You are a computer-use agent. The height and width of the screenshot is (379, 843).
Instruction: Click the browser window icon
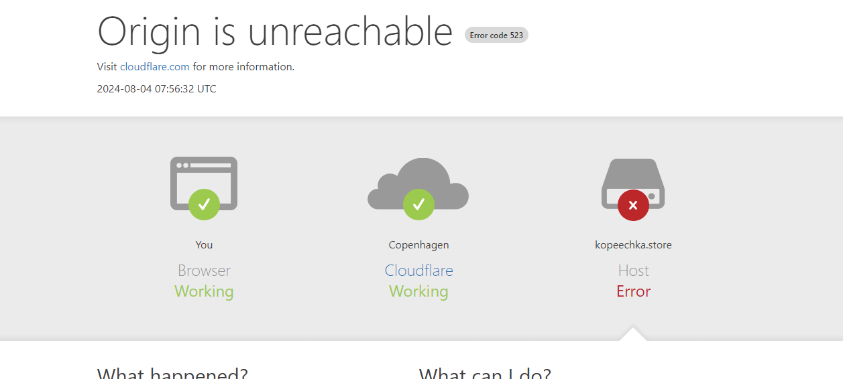[x=204, y=183]
